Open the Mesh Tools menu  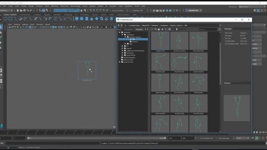click(64, 6)
